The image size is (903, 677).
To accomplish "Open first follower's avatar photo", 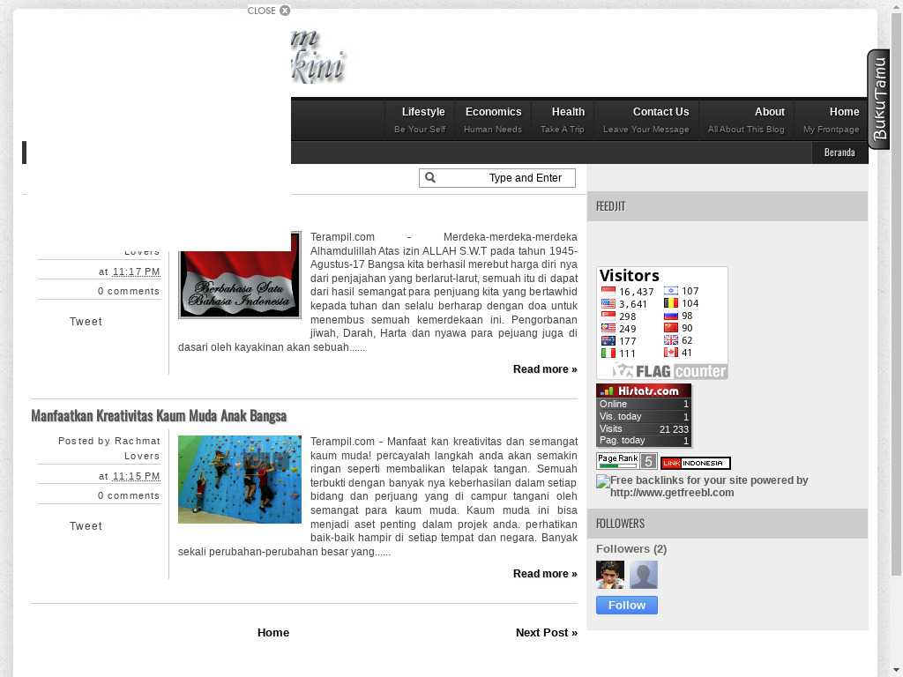I will pyautogui.click(x=610, y=575).
